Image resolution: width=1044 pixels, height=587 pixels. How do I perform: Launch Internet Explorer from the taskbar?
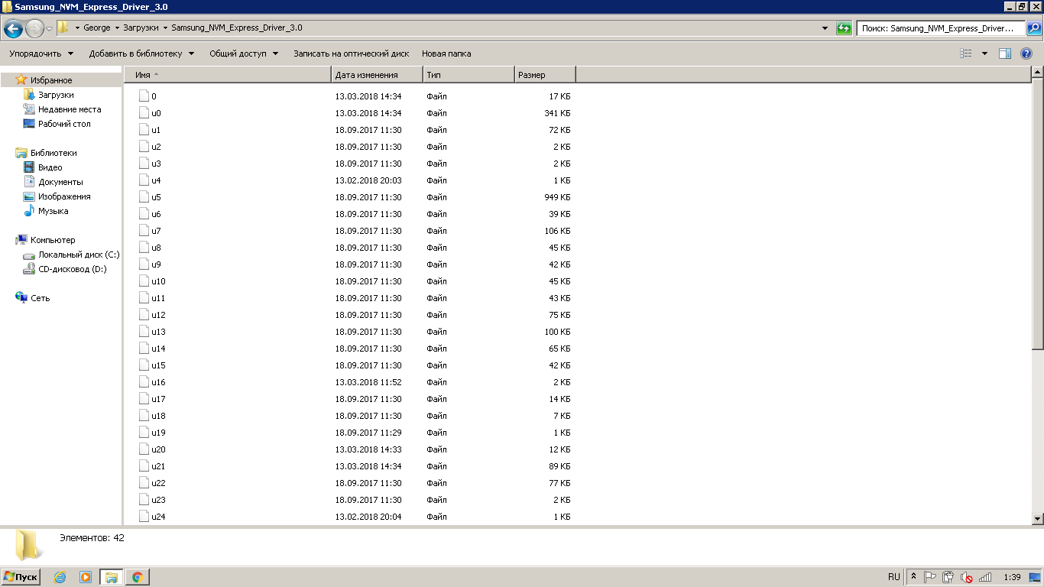60,577
